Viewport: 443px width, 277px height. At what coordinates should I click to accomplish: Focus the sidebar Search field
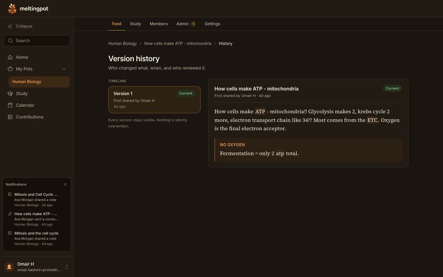point(37,41)
